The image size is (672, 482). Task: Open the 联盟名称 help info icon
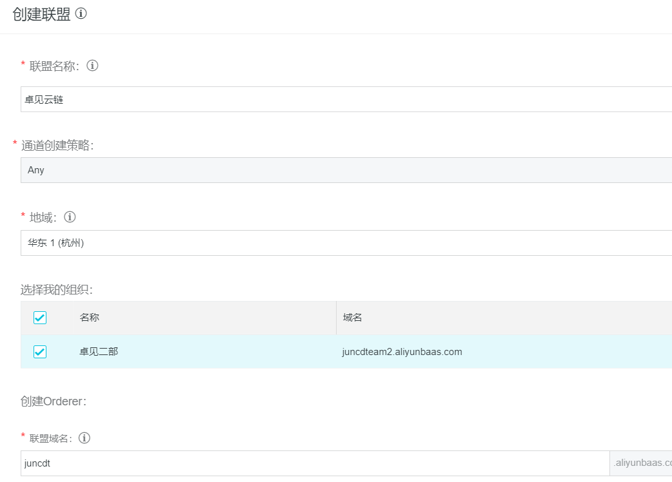(92, 66)
